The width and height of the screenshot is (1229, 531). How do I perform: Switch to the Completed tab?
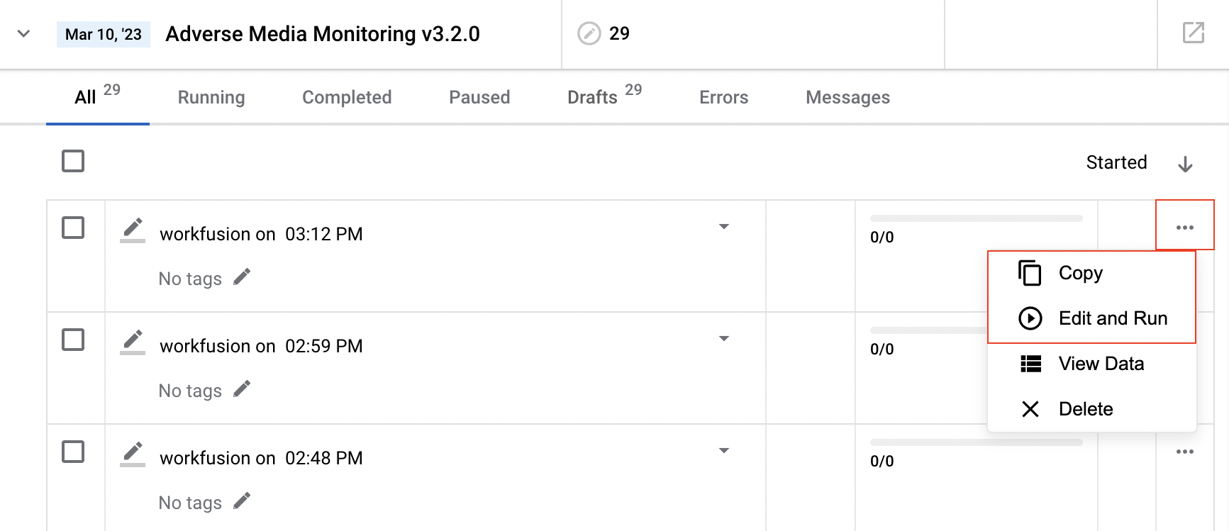347,97
